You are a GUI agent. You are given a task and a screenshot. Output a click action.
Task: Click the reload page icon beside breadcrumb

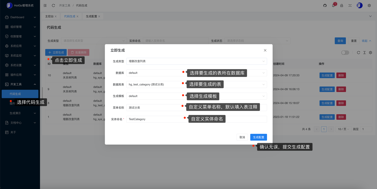pyautogui.click(x=53, y=5)
